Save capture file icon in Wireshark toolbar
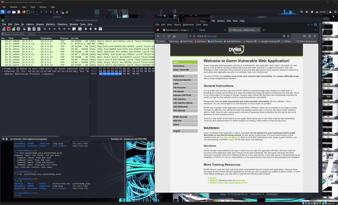 tap(29, 29)
